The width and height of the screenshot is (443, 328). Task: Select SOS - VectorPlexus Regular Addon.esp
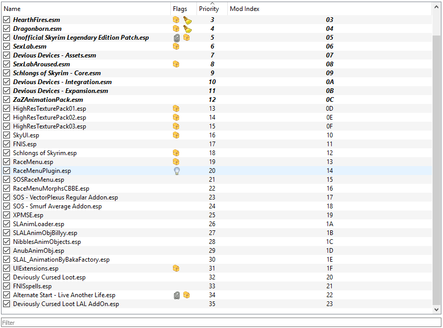[65, 197]
